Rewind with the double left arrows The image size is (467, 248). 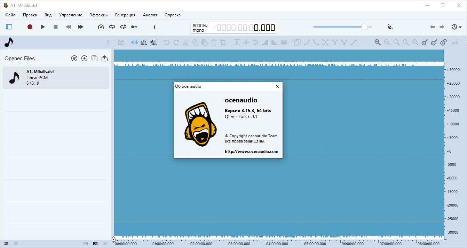tap(69, 27)
